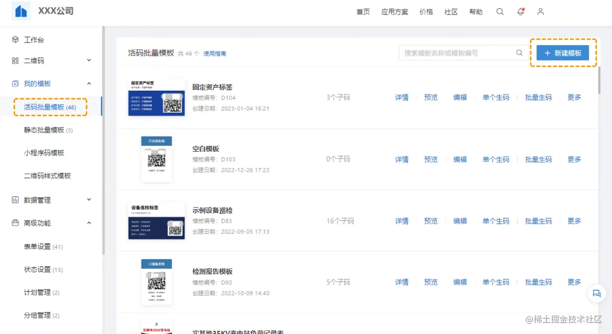Screen dimensions: 612x334
Task: Open the user profile icon
Action: tap(541, 12)
